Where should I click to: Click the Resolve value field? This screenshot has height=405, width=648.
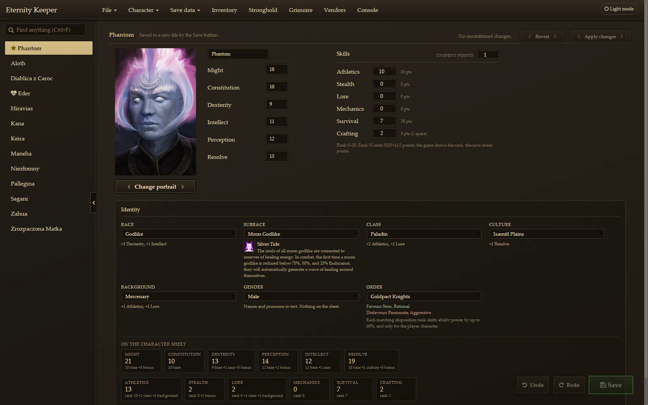(x=277, y=156)
